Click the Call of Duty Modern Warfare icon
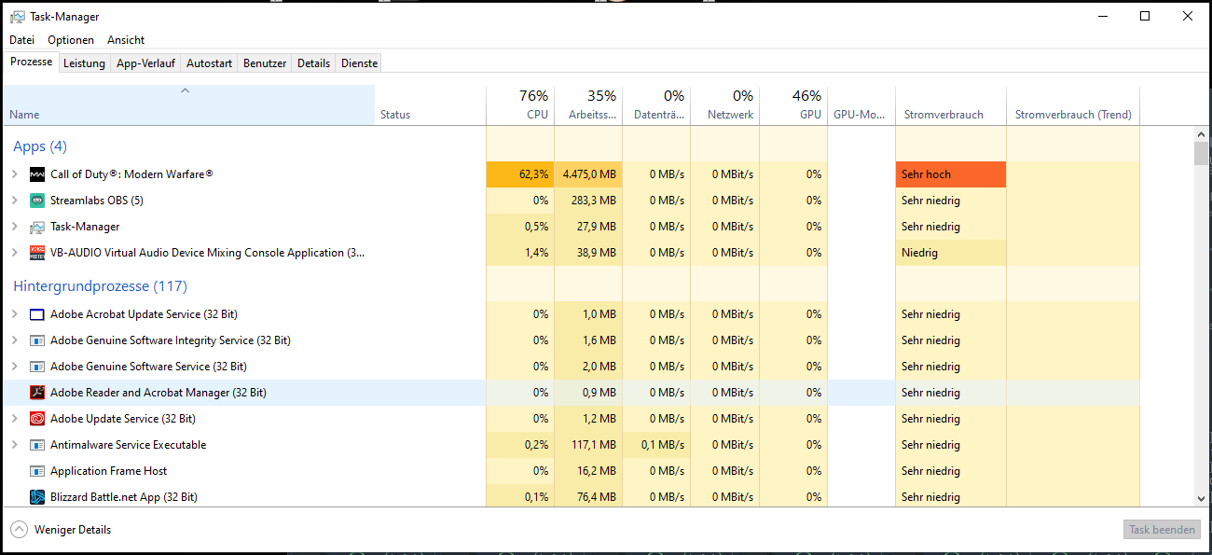1212x555 pixels. click(37, 174)
